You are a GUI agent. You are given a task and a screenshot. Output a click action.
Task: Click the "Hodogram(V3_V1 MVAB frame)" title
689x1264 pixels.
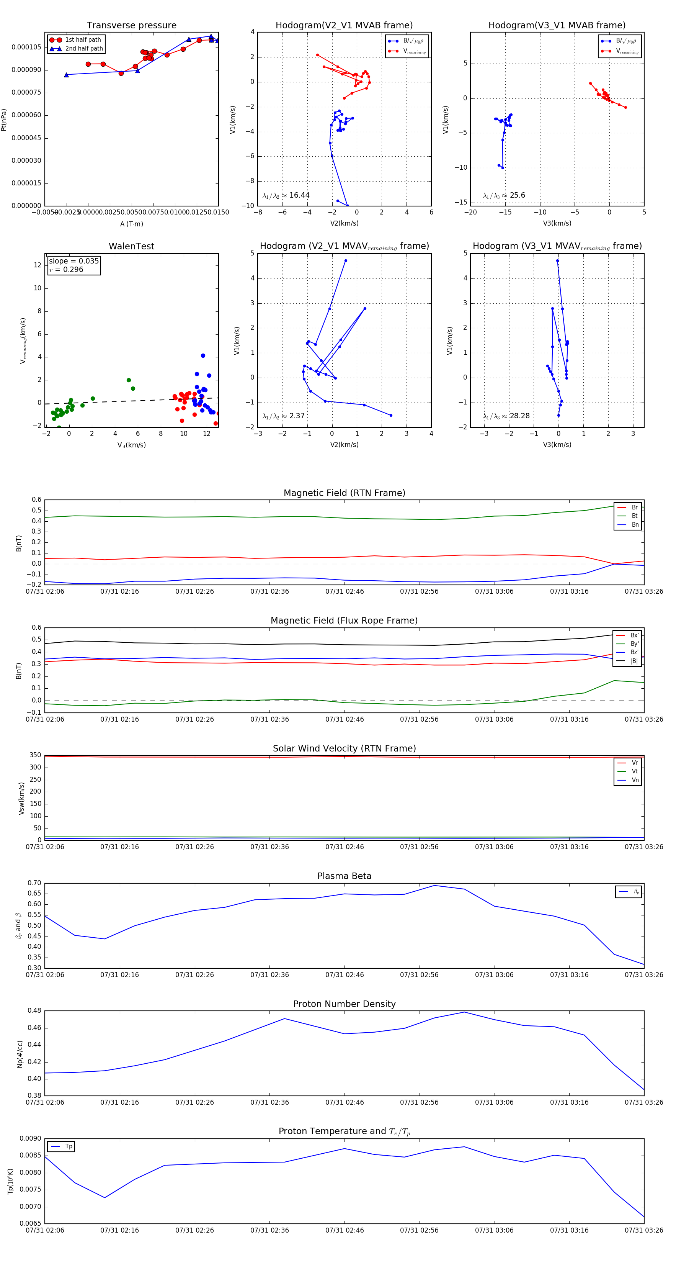(557, 26)
